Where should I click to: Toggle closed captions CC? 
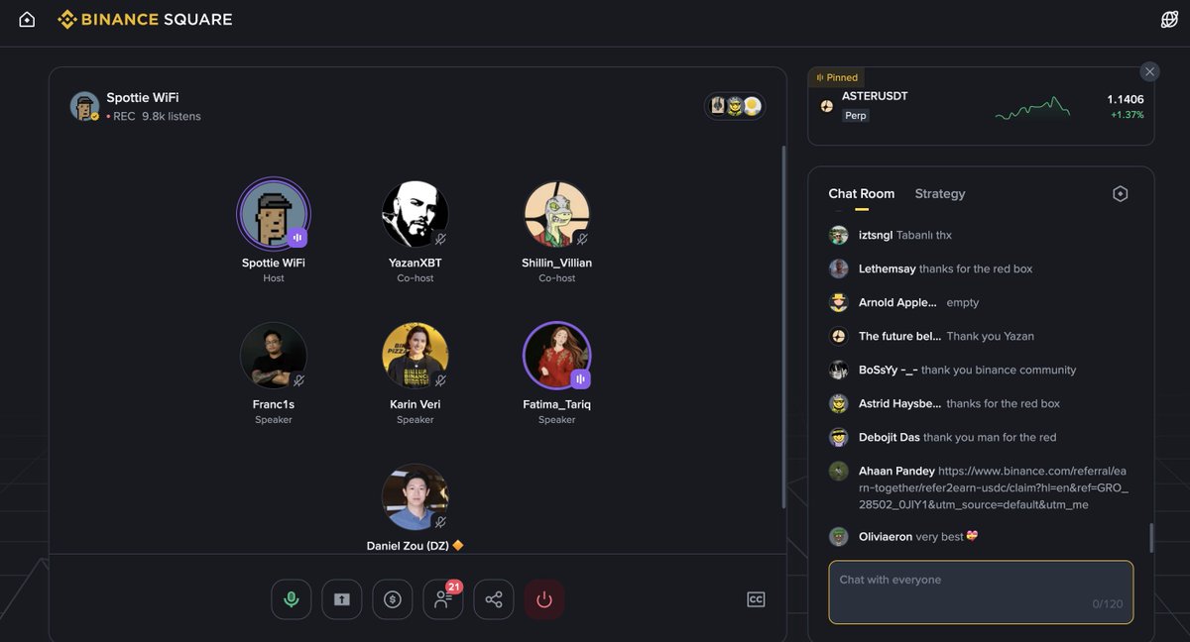[x=756, y=599]
